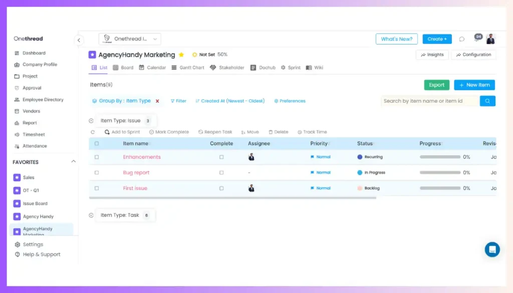Open notifications bell with 94 badge
The image size is (513, 293).
point(477,38)
